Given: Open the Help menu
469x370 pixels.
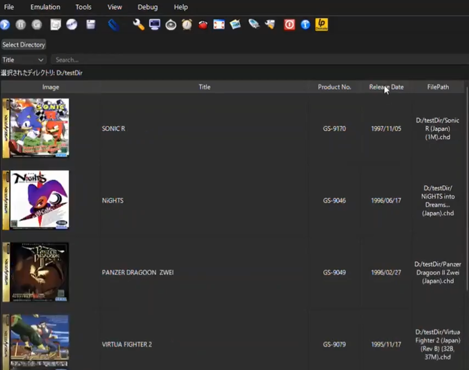Looking at the screenshot, I should [x=181, y=7].
